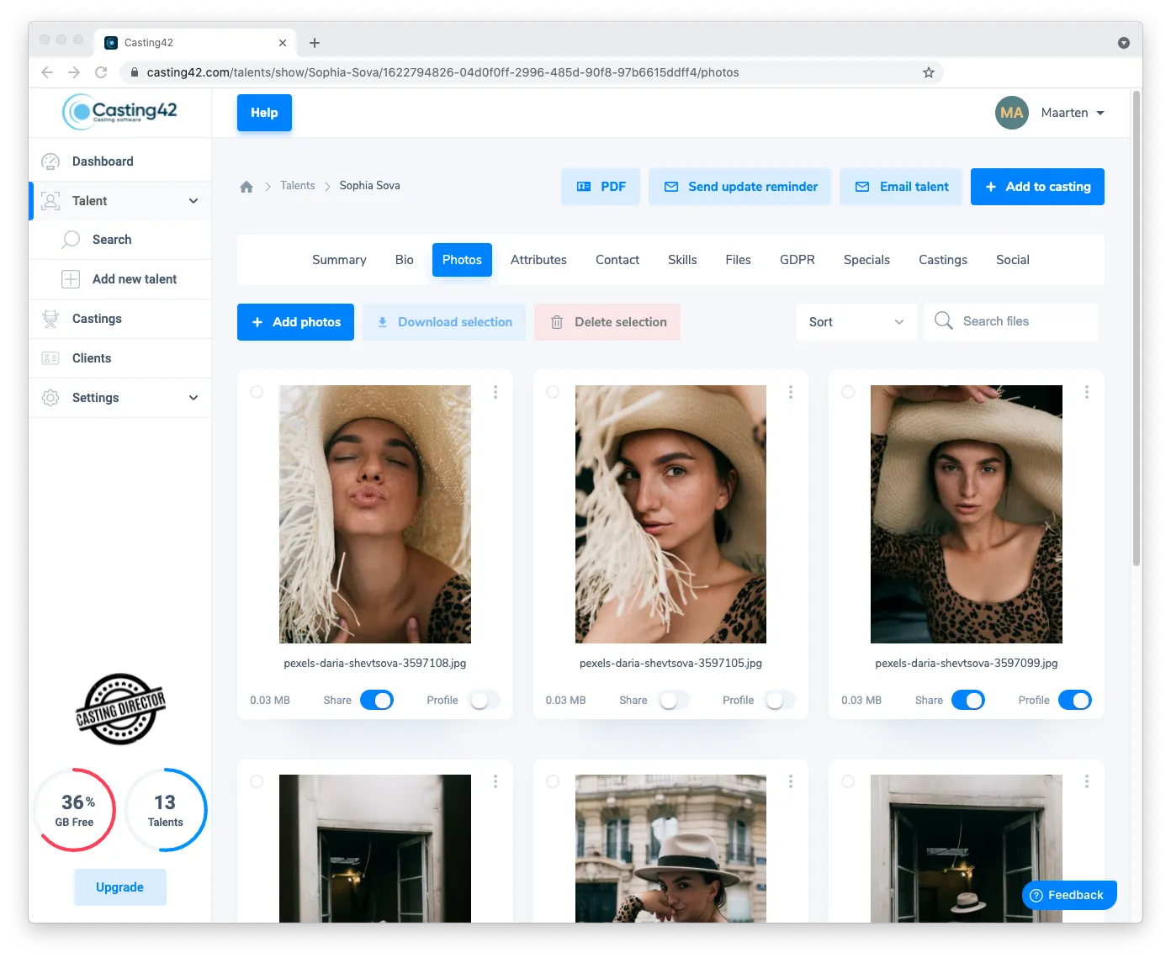
Task: Open the Maarten account dropdown
Action: 1073,113
